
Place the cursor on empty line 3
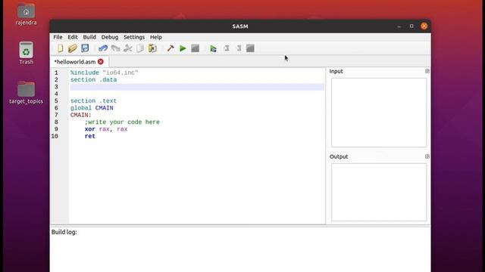[197, 87]
